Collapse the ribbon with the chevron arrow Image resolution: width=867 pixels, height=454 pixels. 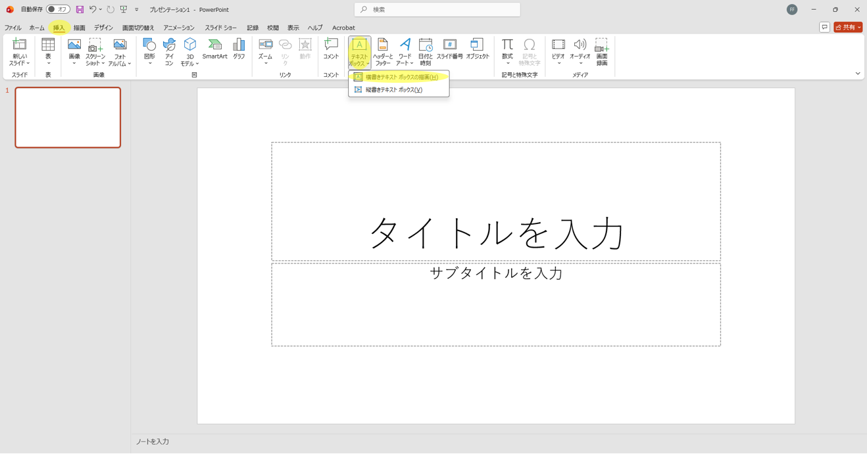[858, 74]
